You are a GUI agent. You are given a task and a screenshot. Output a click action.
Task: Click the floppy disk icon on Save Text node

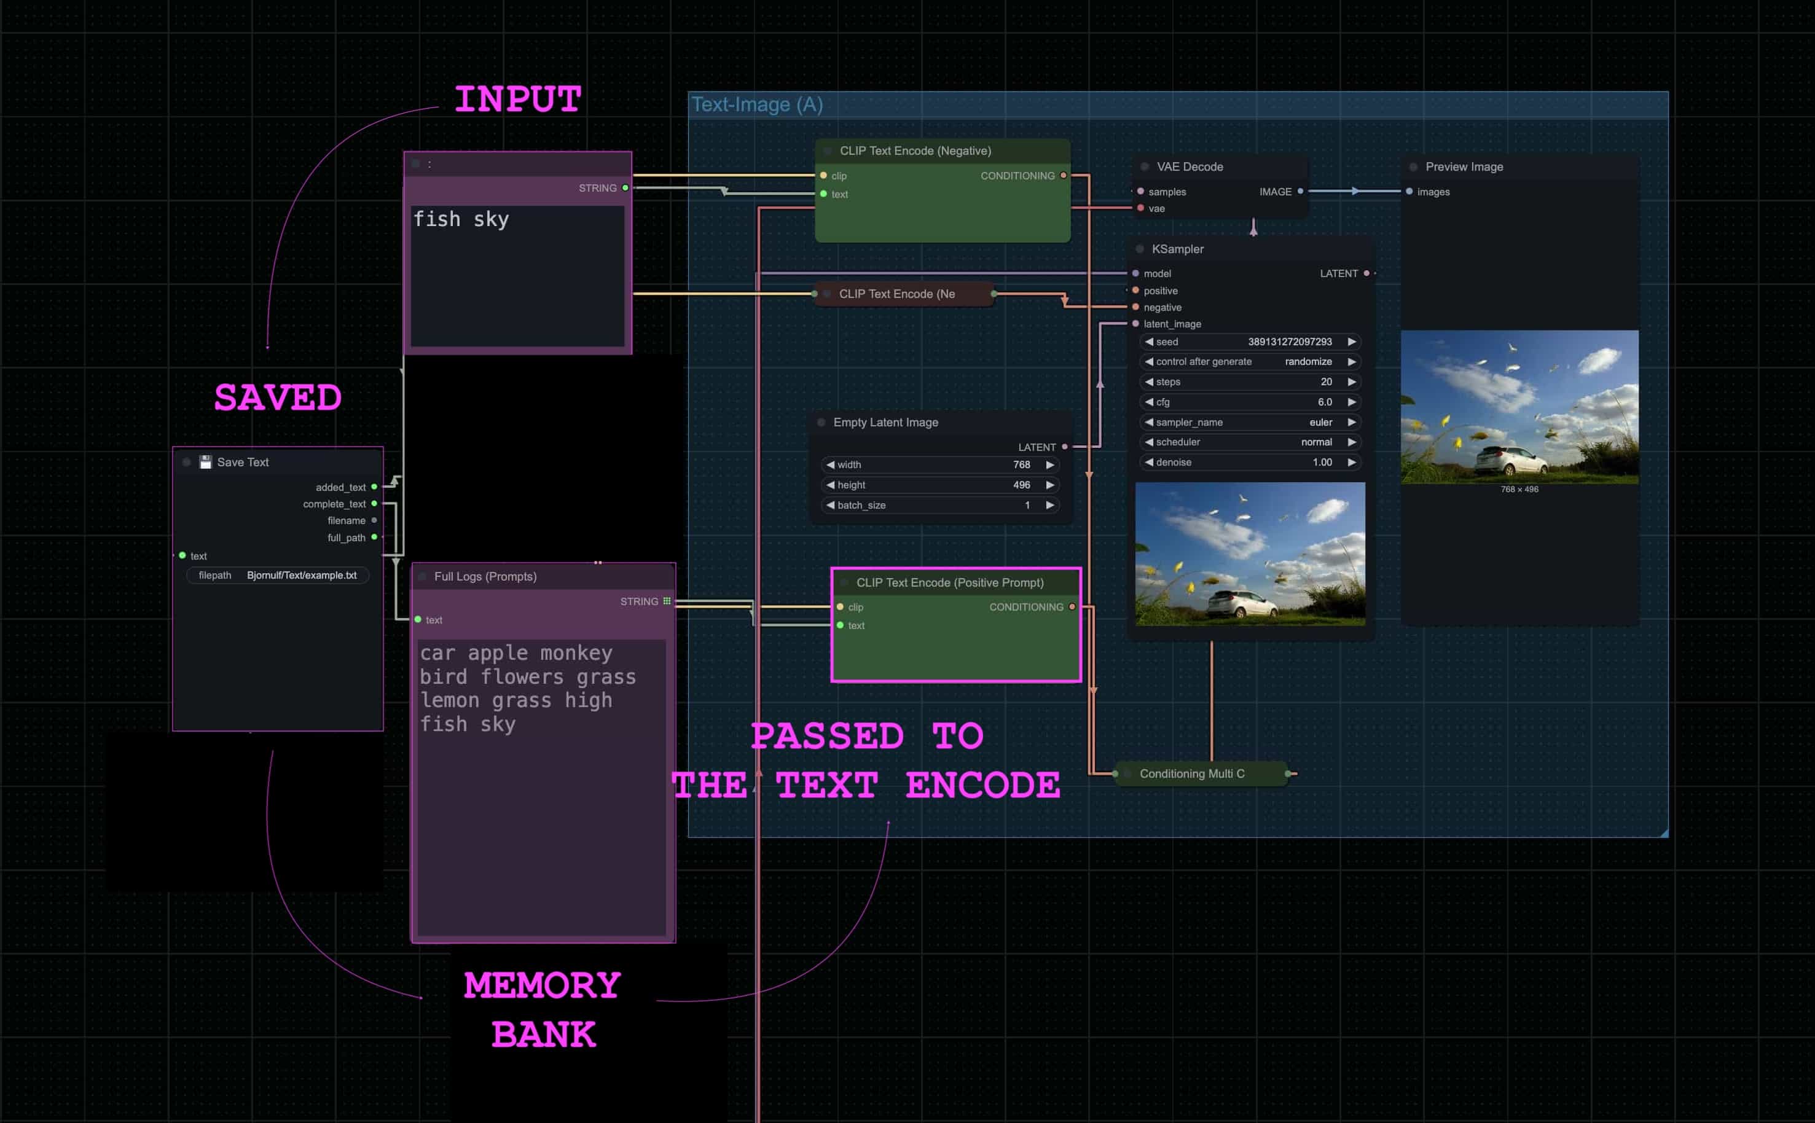tap(206, 462)
